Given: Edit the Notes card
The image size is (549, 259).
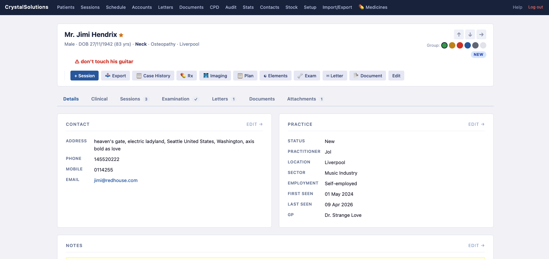Looking at the screenshot, I should tap(476, 245).
